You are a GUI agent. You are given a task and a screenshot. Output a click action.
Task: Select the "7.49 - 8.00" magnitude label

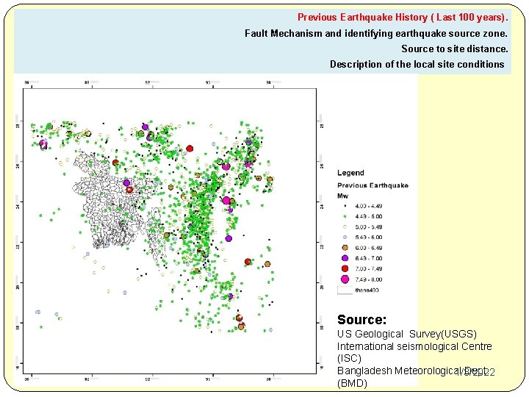368,279
